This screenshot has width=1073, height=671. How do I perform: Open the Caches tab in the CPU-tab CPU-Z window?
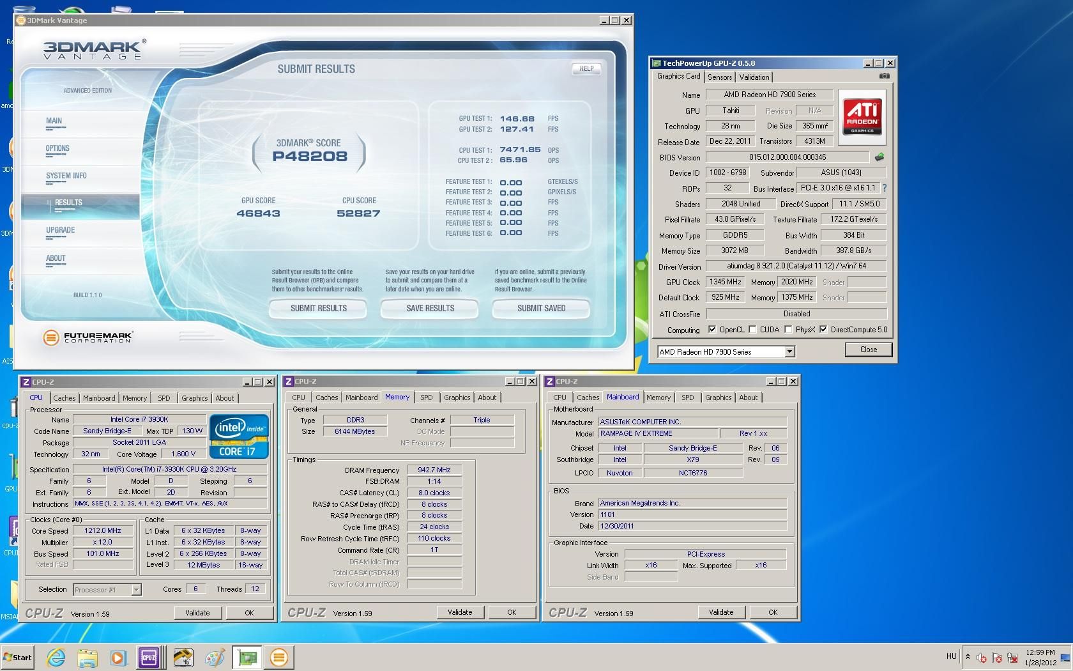(65, 398)
